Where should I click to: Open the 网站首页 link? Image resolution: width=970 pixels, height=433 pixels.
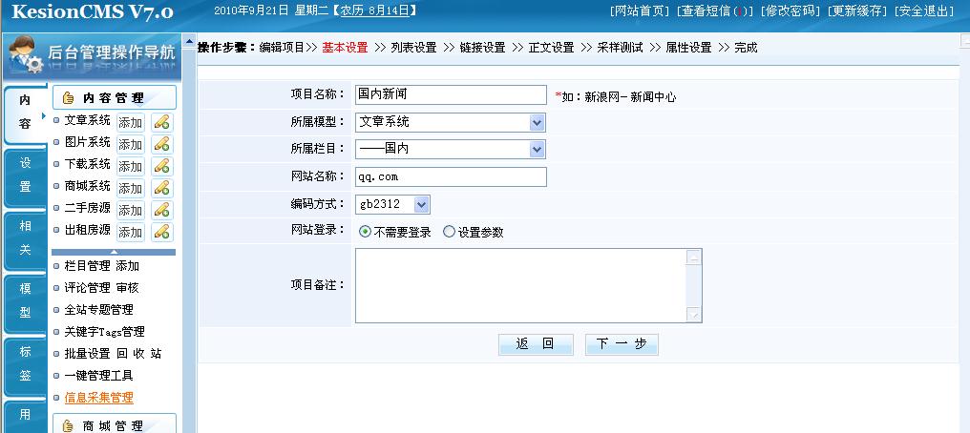click(x=640, y=11)
